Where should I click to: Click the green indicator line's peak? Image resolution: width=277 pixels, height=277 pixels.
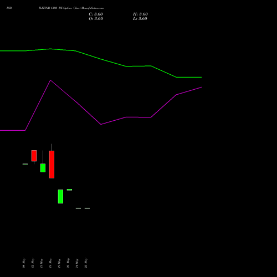(50, 49)
